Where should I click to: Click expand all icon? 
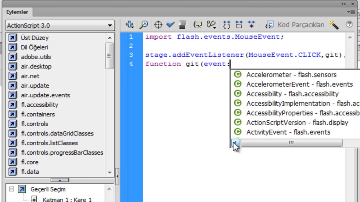251,25
